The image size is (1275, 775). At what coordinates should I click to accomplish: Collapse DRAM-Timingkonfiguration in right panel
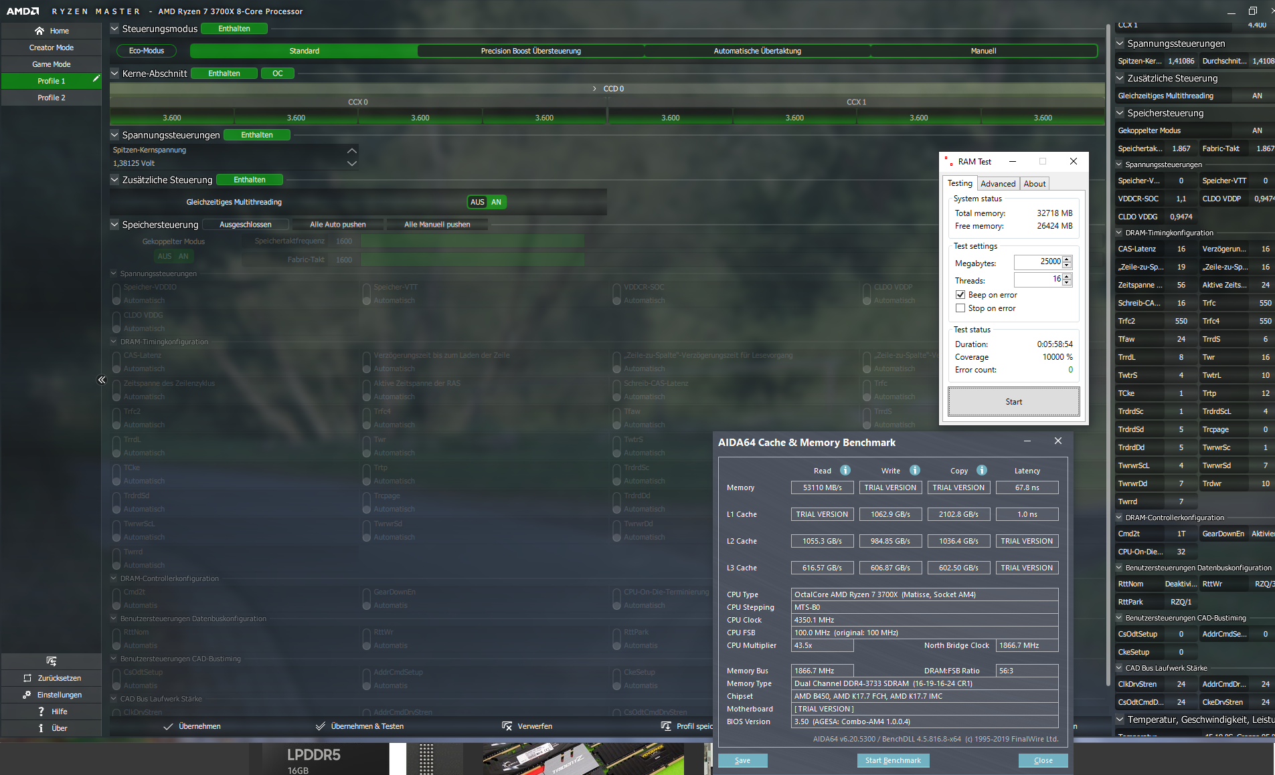point(1120,233)
